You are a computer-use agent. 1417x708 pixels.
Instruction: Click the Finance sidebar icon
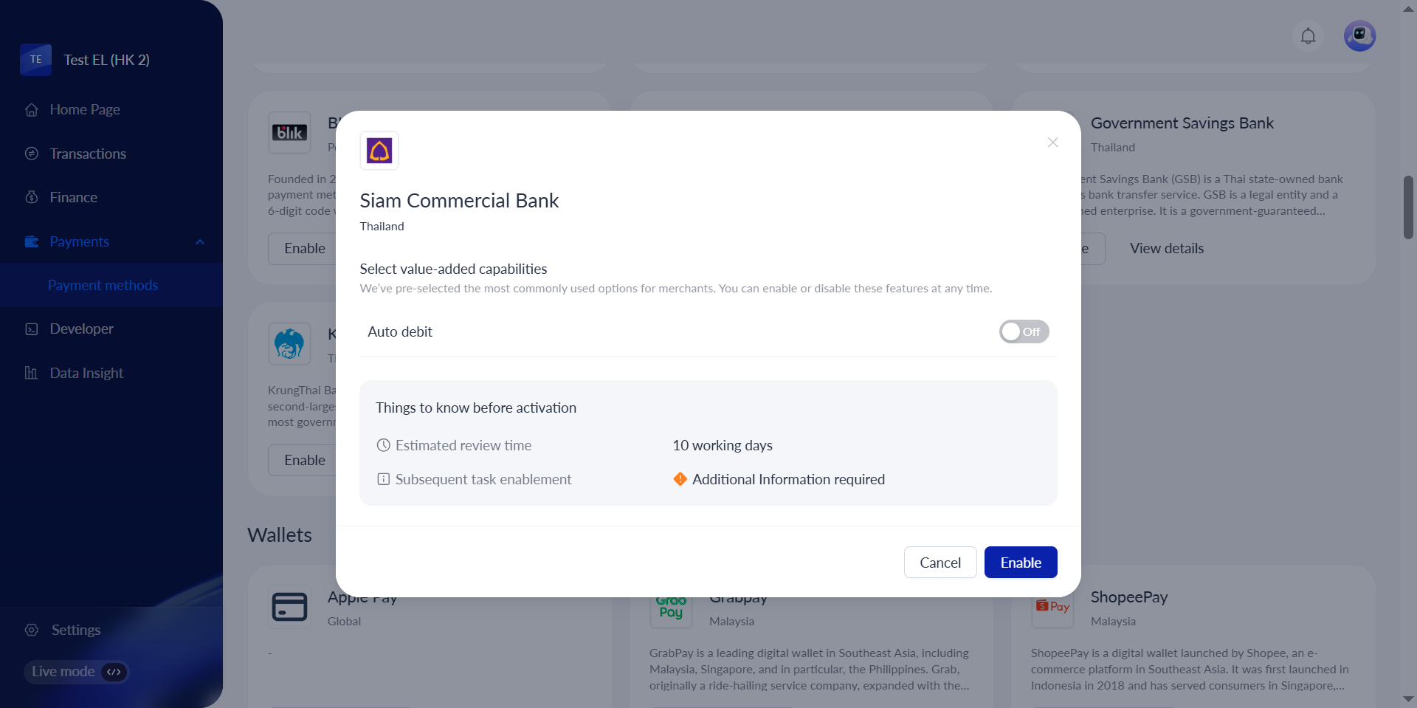32,197
